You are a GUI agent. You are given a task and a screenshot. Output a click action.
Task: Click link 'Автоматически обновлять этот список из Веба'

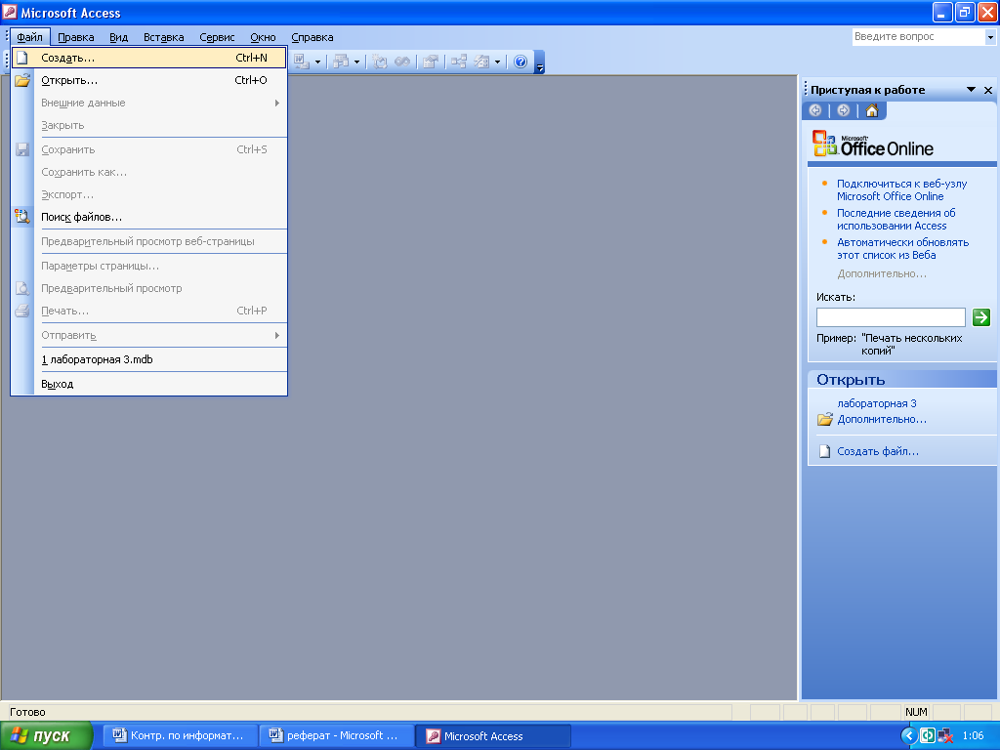click(902, 249)
